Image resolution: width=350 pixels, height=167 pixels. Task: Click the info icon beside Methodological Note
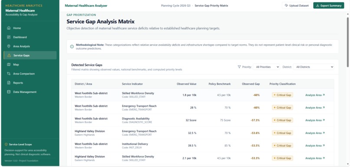coord(72,46)
